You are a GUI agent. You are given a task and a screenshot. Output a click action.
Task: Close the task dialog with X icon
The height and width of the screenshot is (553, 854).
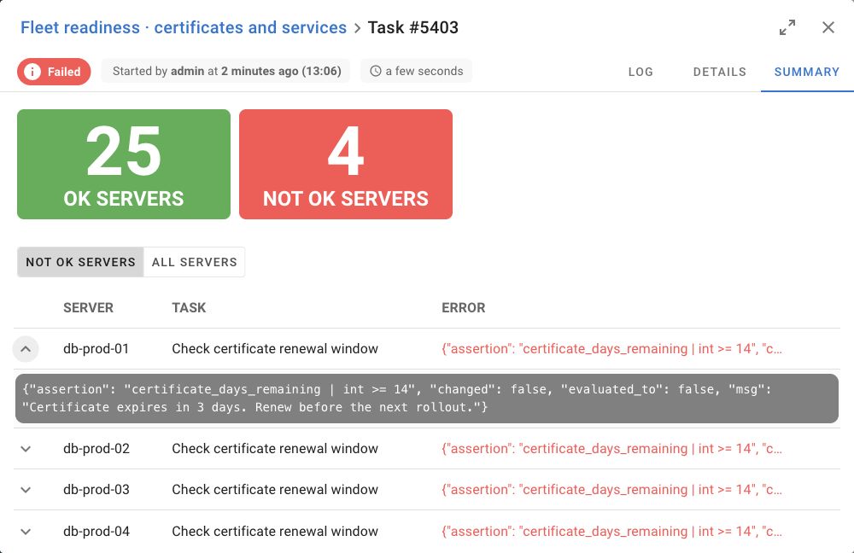pyautogui.click(x=828, y=27)
